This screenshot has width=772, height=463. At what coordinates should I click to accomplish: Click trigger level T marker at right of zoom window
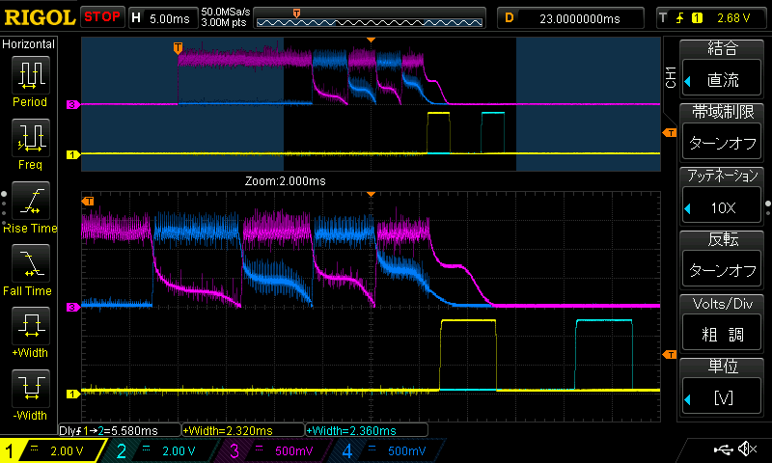pyautogui.click(x=670, y=354)
